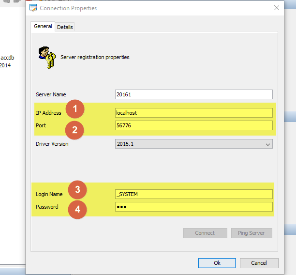Close the Connection Properties dialog
Viewport: 296px width, 275px height.
(x=277, y=8)
